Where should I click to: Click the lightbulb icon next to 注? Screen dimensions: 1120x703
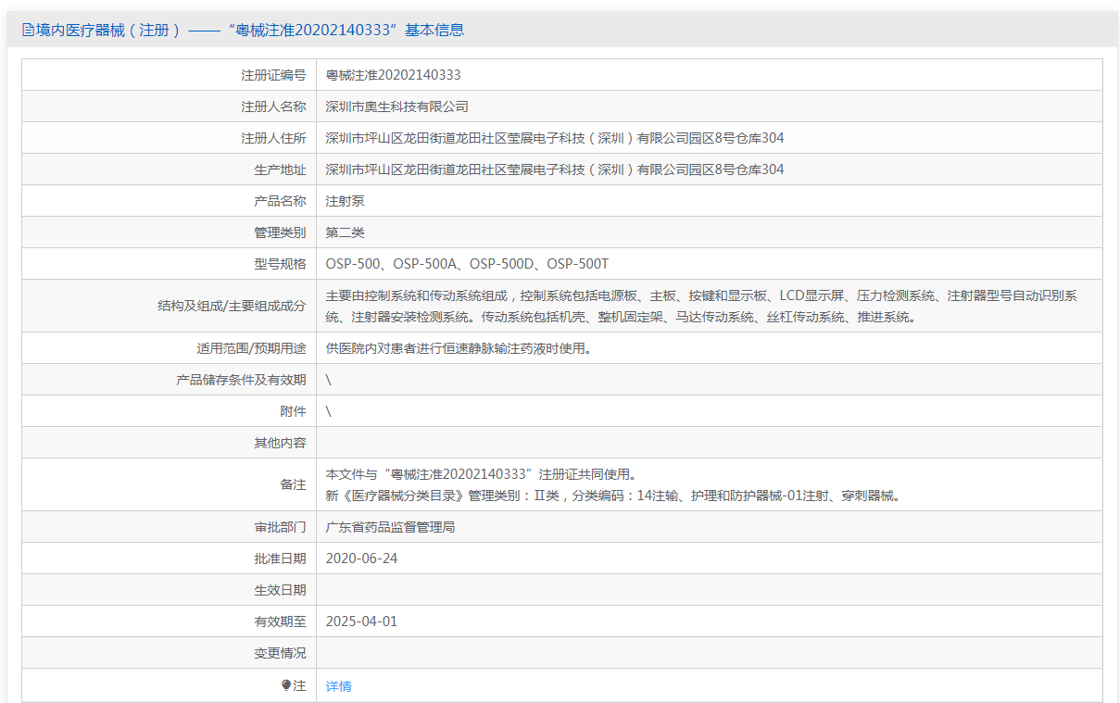coord(286,685)
